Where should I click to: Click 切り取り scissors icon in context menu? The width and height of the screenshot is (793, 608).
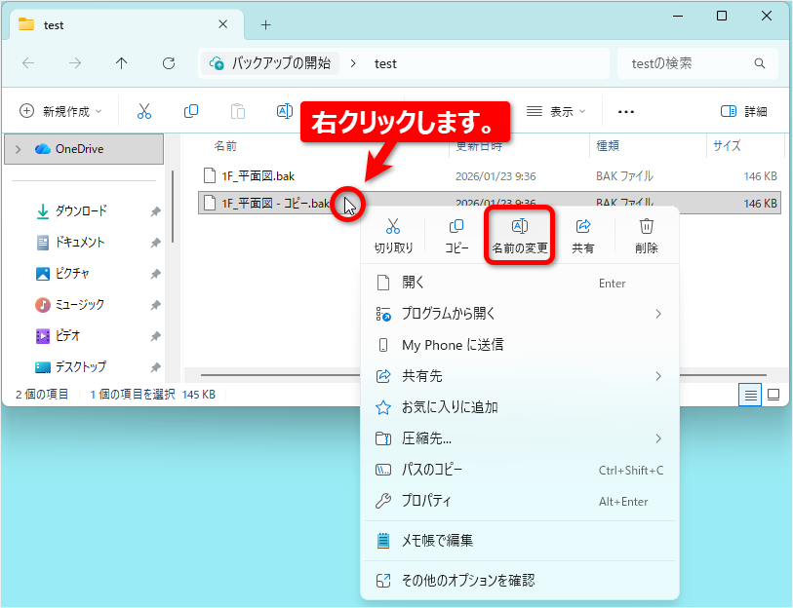393,235
